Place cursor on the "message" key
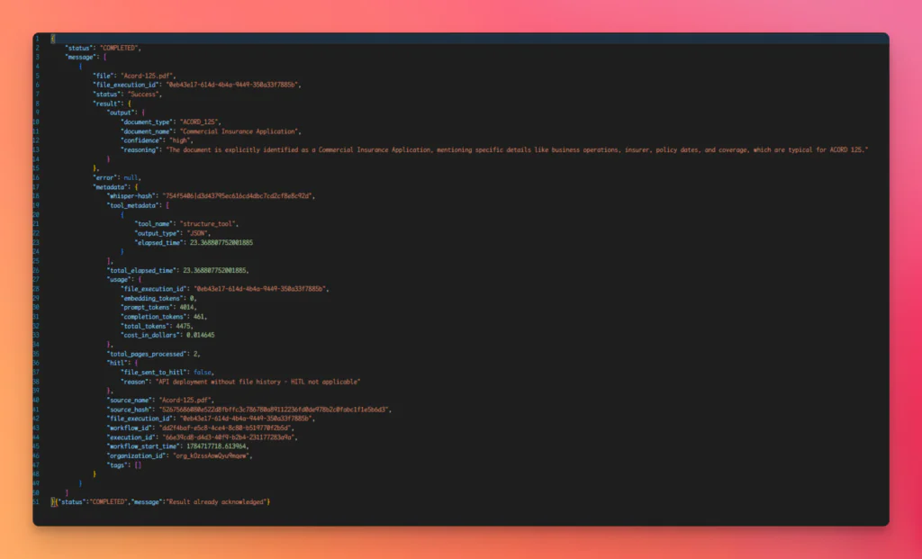The height and width of the screenshot is (559, 922). [80, 57]
